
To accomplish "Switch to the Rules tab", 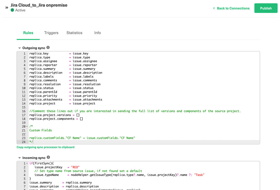I will 28,33.
